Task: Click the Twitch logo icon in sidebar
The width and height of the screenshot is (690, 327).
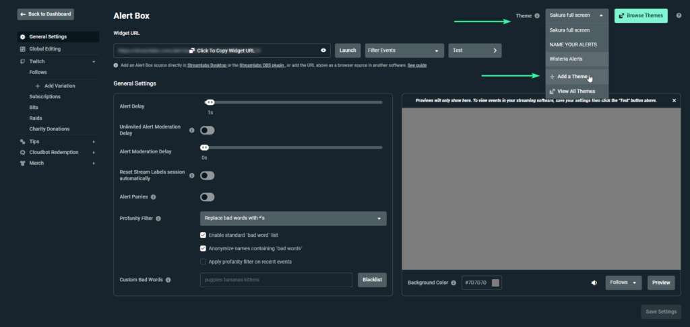Action: pos(23,61)
